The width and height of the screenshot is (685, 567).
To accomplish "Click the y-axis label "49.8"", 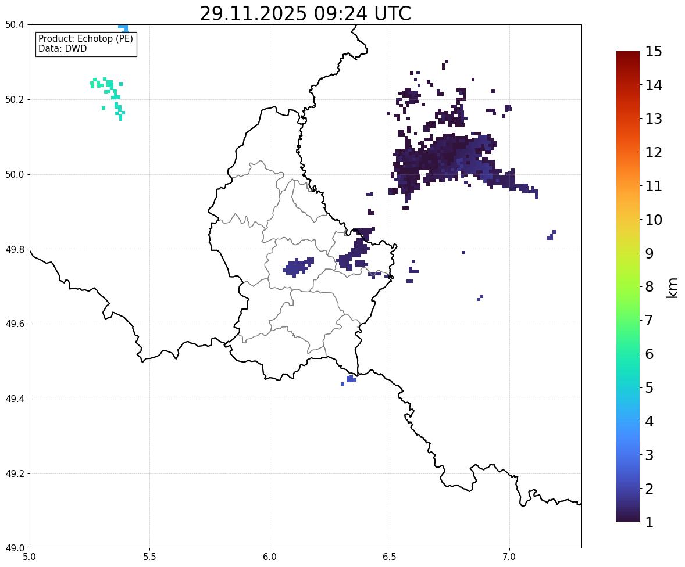I will click(x=14, y=249).
